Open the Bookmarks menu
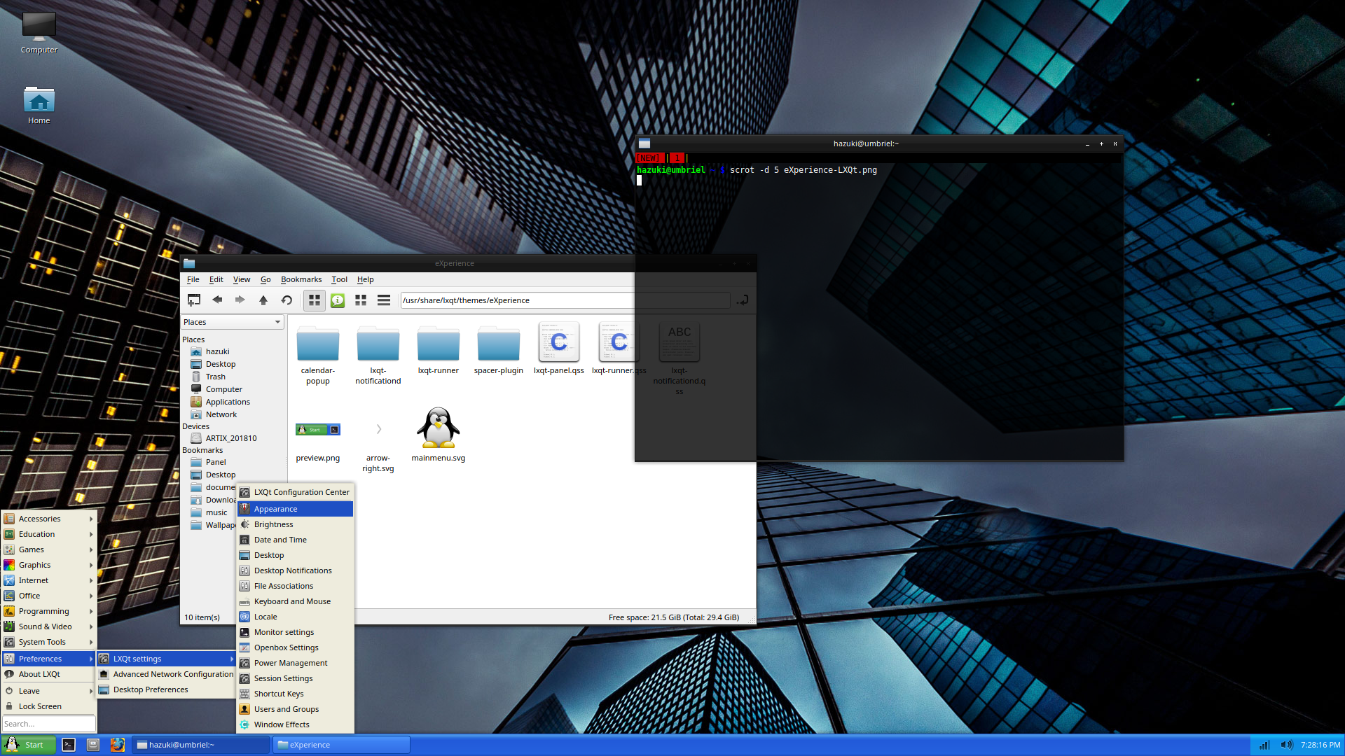Screen dimensions: 1345x756 301,279
